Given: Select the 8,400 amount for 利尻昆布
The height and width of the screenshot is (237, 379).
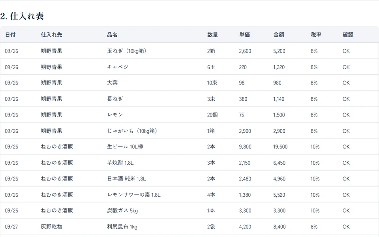Looking at the screenshot, I should pos(280,227).
